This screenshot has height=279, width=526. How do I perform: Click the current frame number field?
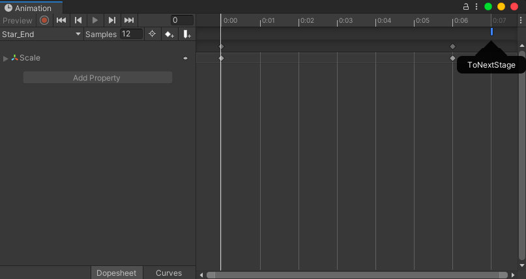click(x=182, y=20)
